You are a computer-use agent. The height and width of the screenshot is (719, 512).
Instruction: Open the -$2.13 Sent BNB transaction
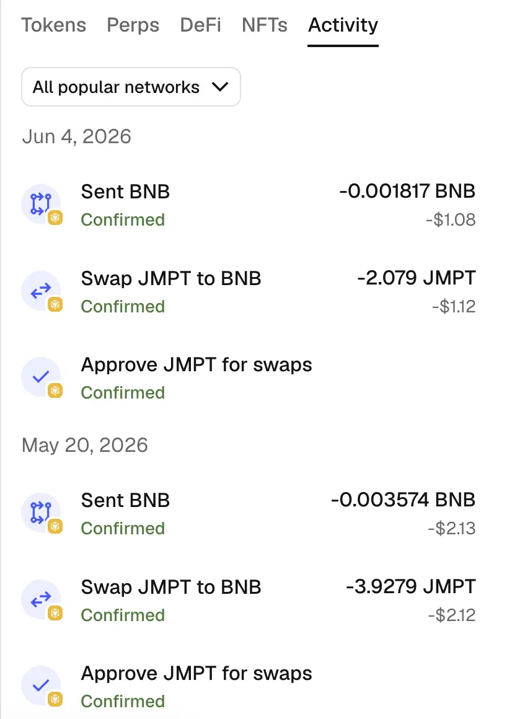[249, 514]
